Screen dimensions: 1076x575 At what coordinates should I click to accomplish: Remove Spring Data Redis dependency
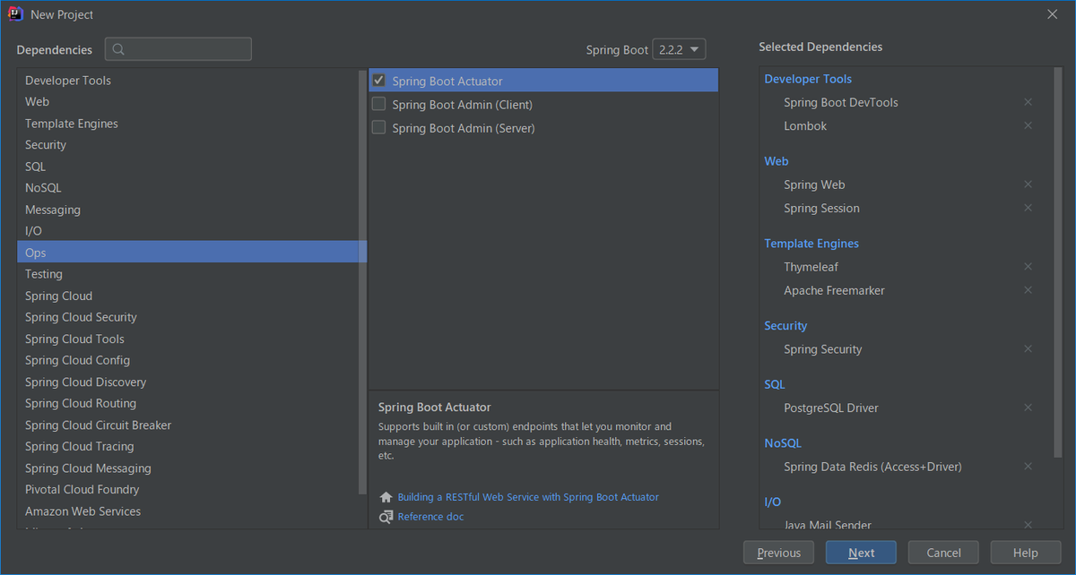click(1028, 467)
